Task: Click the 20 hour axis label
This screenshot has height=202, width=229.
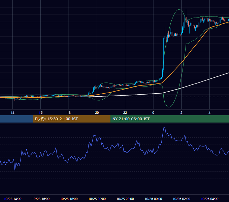Action: (x=97, y=113)
